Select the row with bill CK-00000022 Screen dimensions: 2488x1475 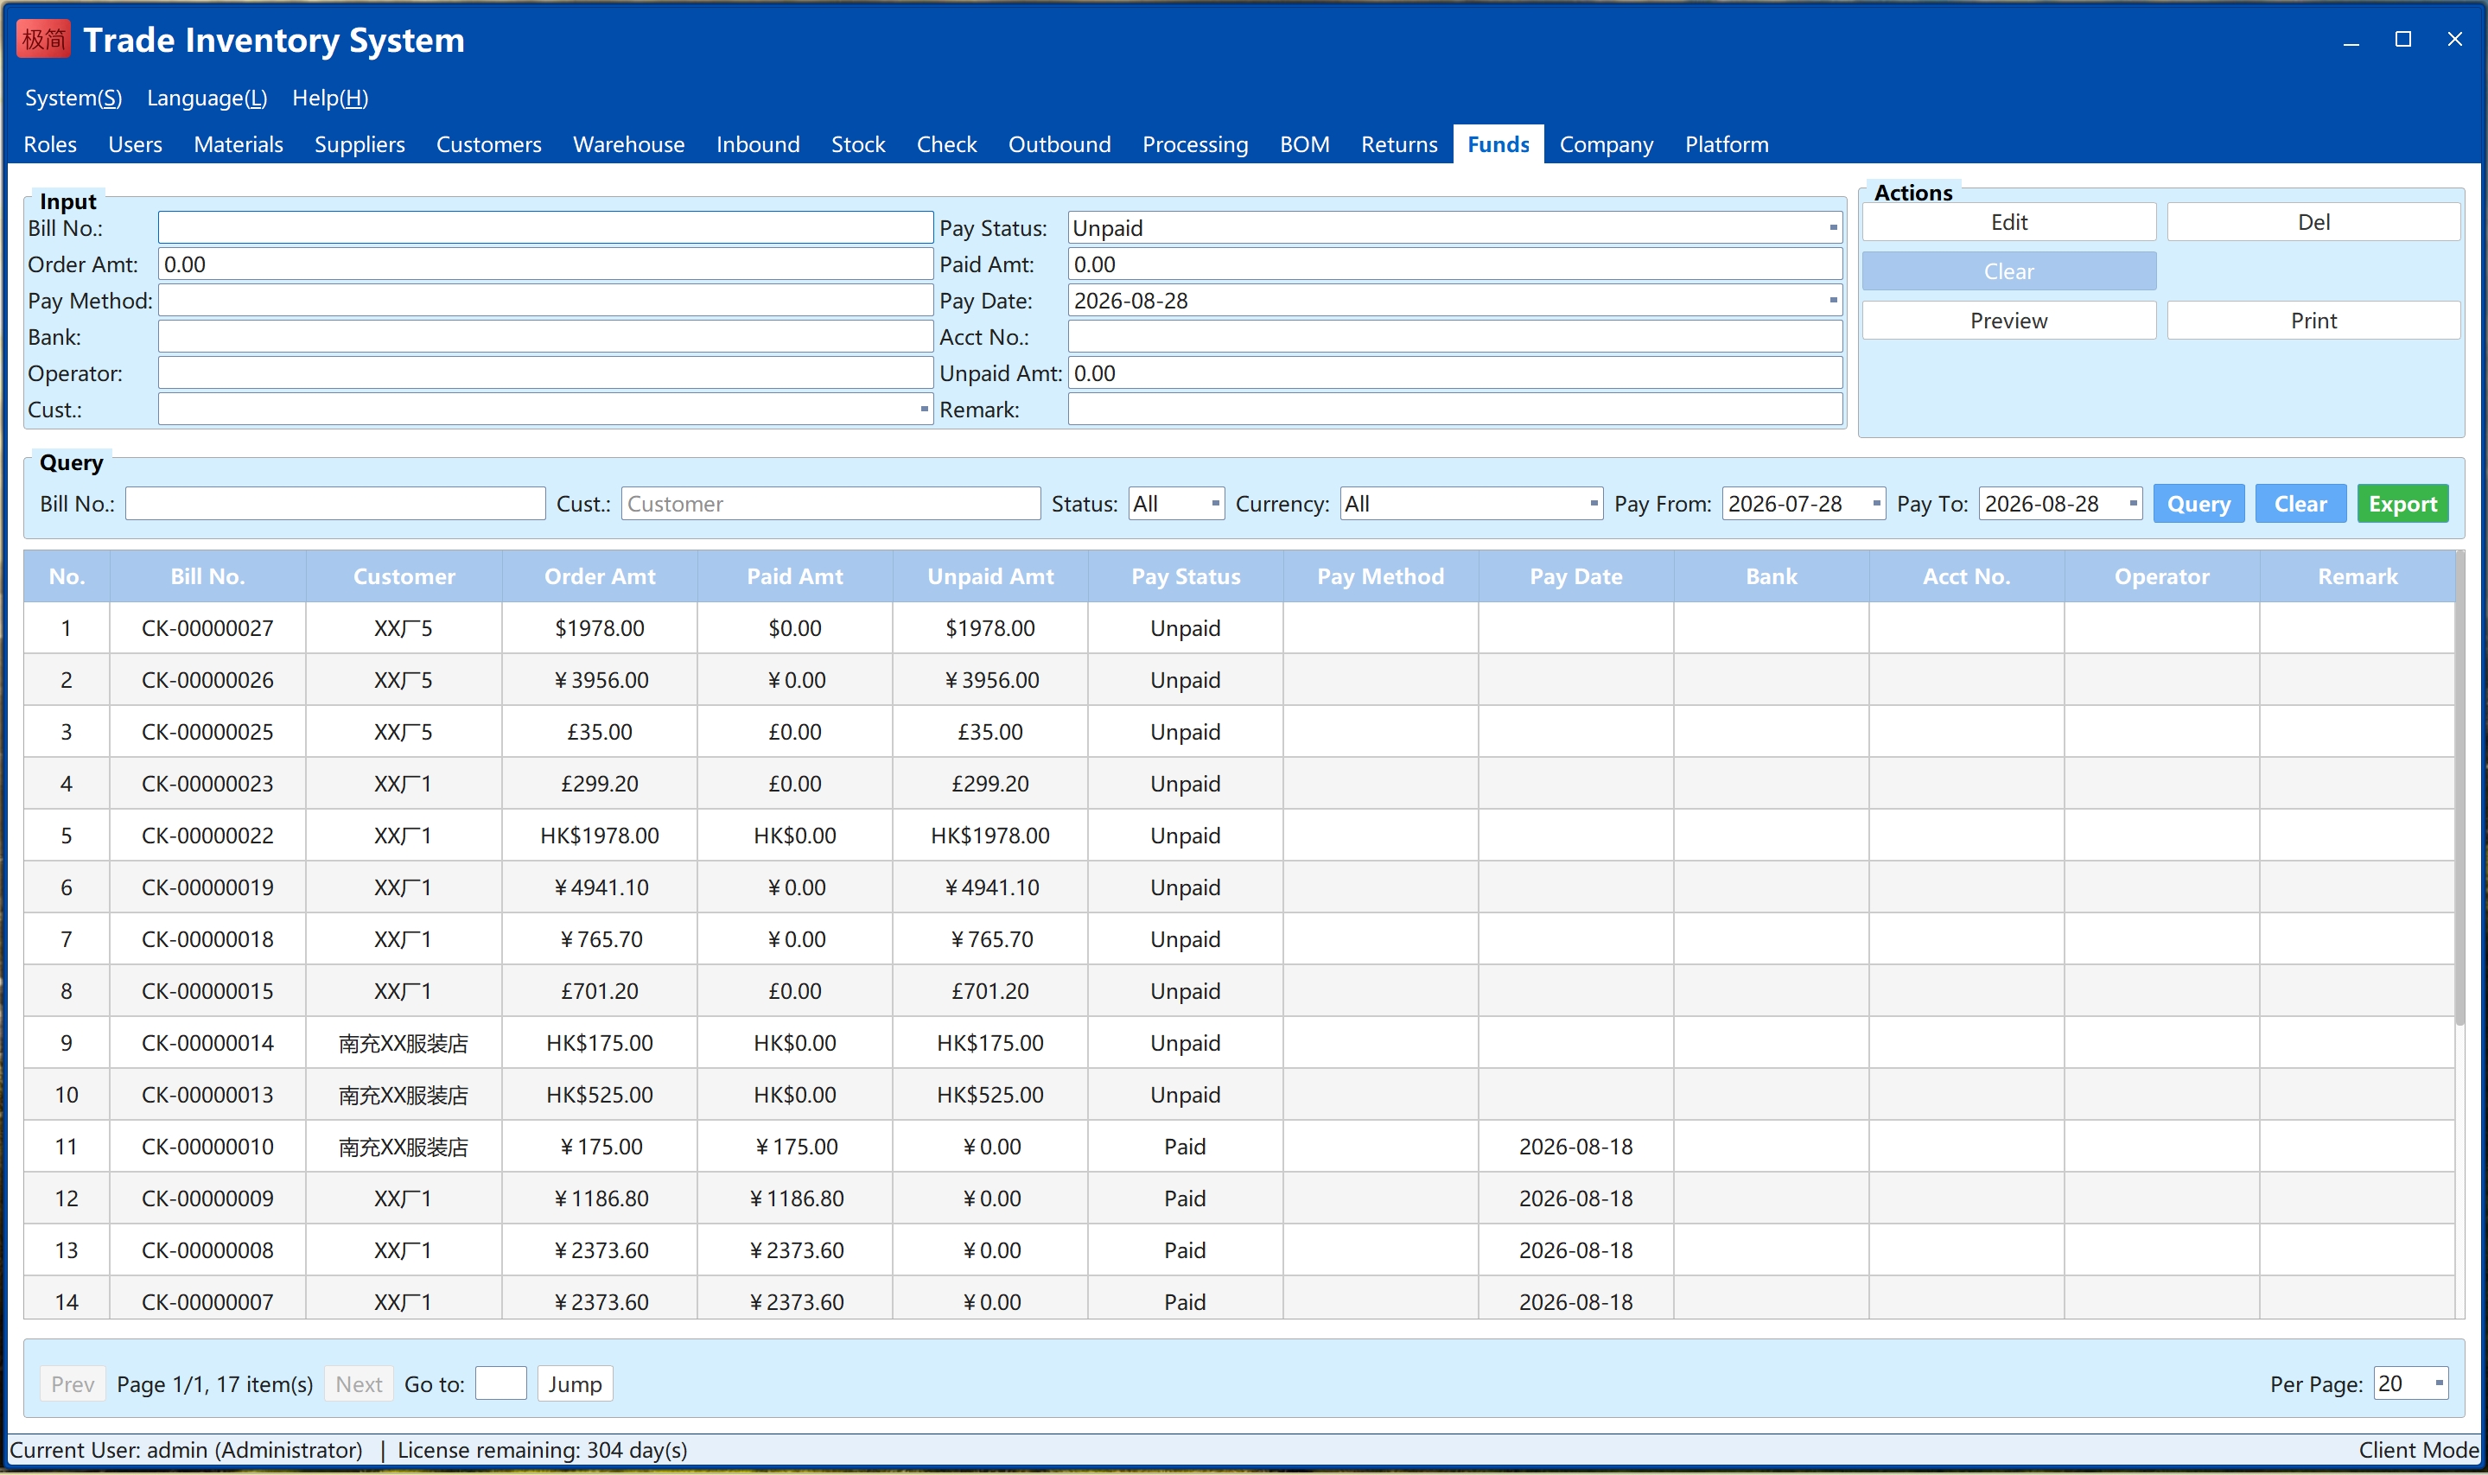(1239, 836)
